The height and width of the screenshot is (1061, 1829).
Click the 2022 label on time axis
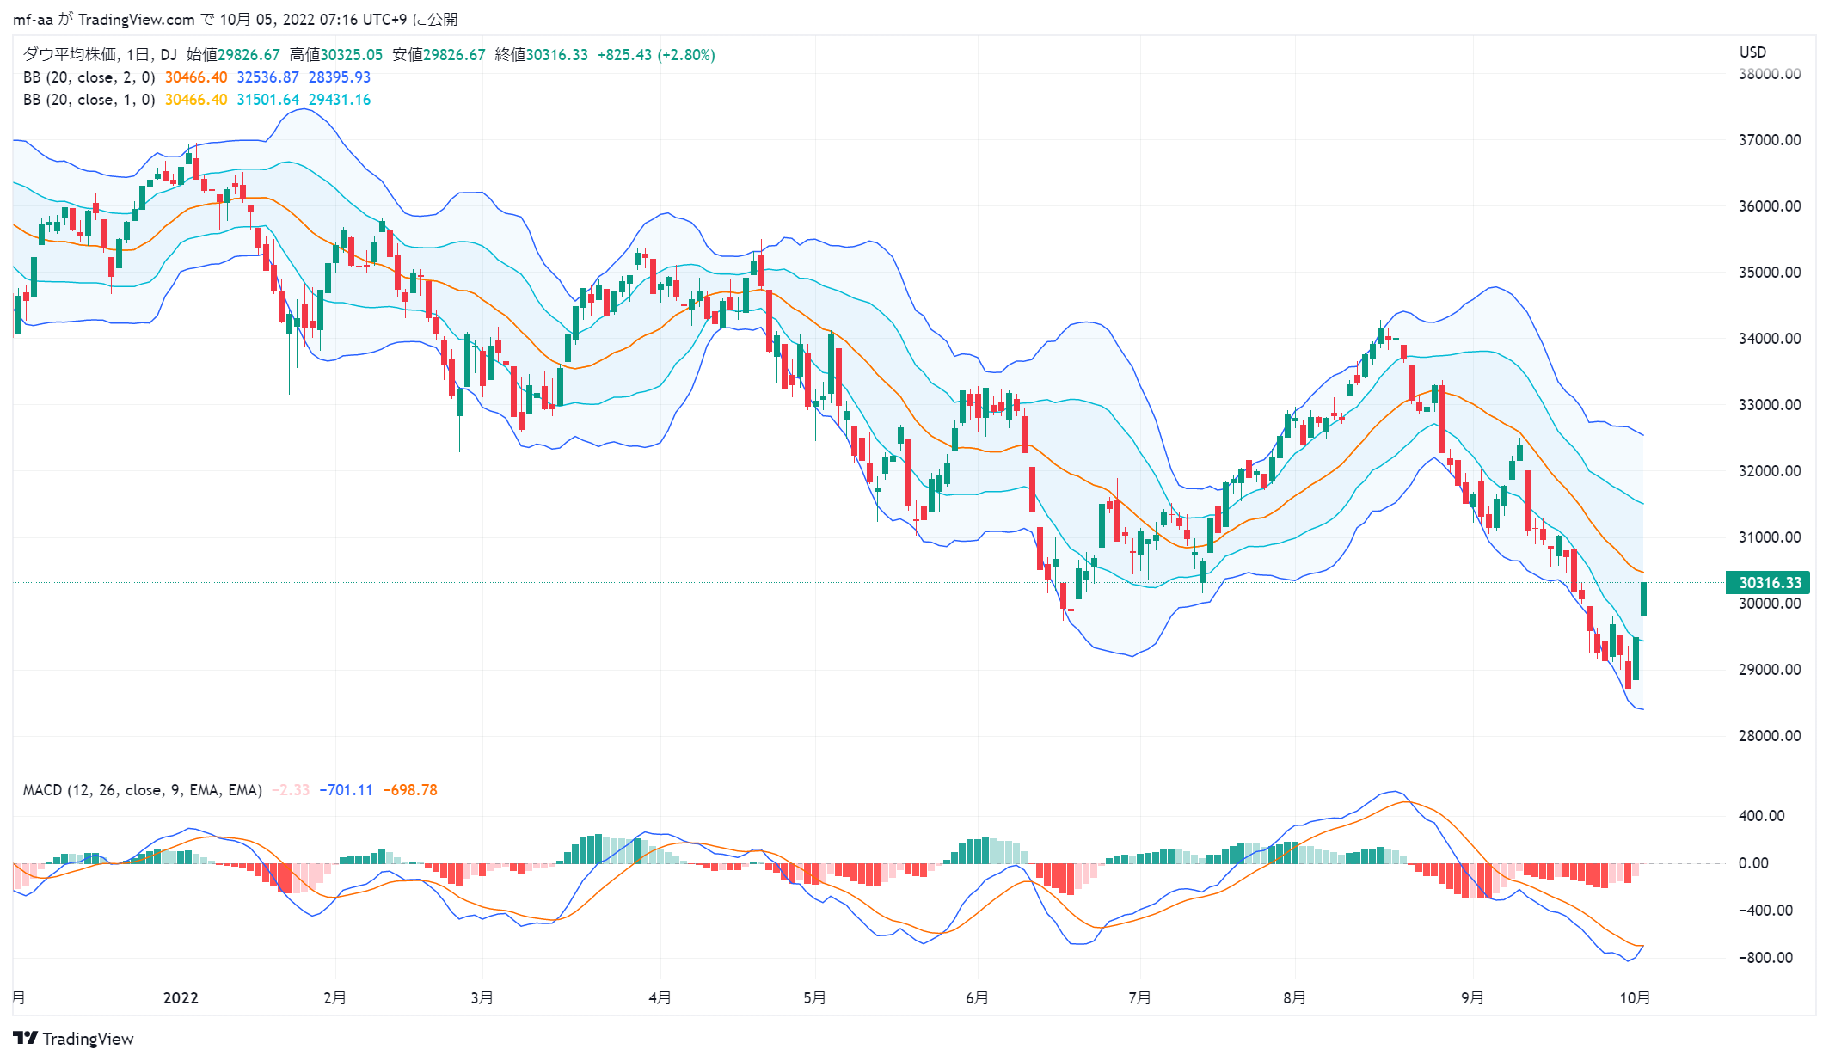tap(181, 998)
